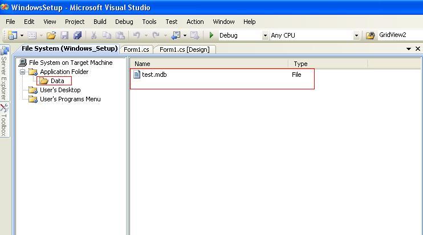
Task: Click the test.mdb file icon
Action: point(137,75)
